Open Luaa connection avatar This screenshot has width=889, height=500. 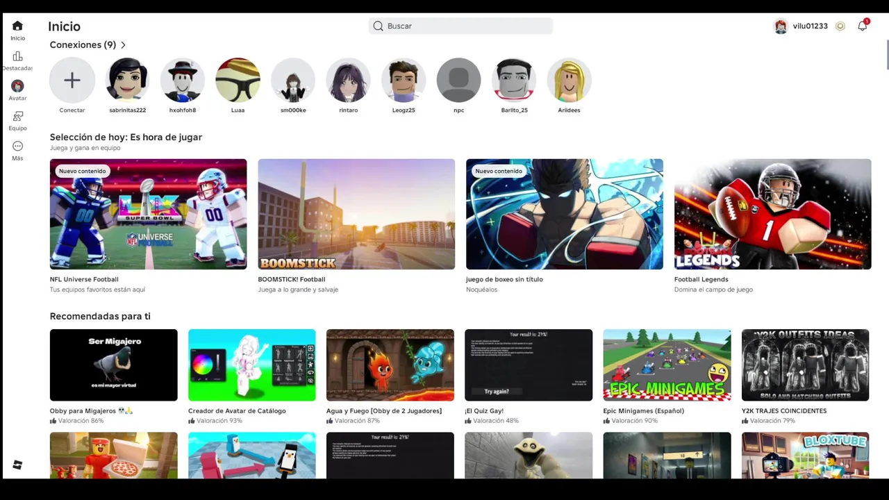pyautogui.click(x=238, y=81)
